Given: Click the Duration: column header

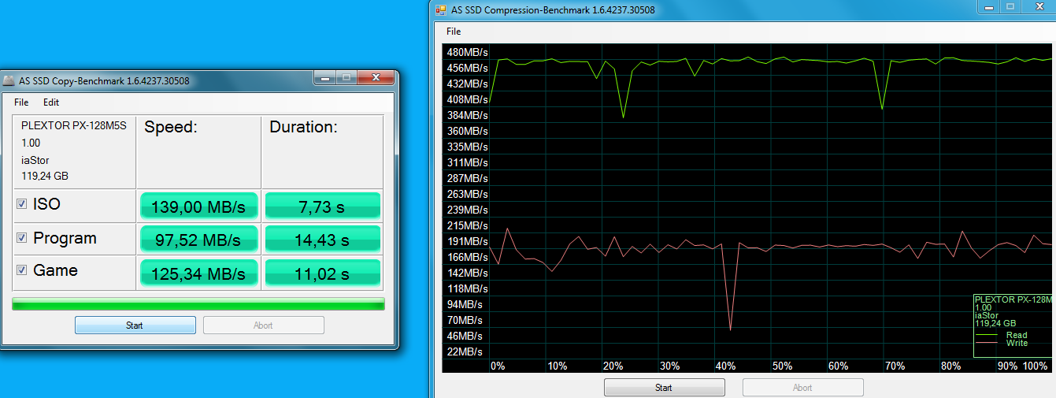Looking at the screenshot, I should coord(303,127).
